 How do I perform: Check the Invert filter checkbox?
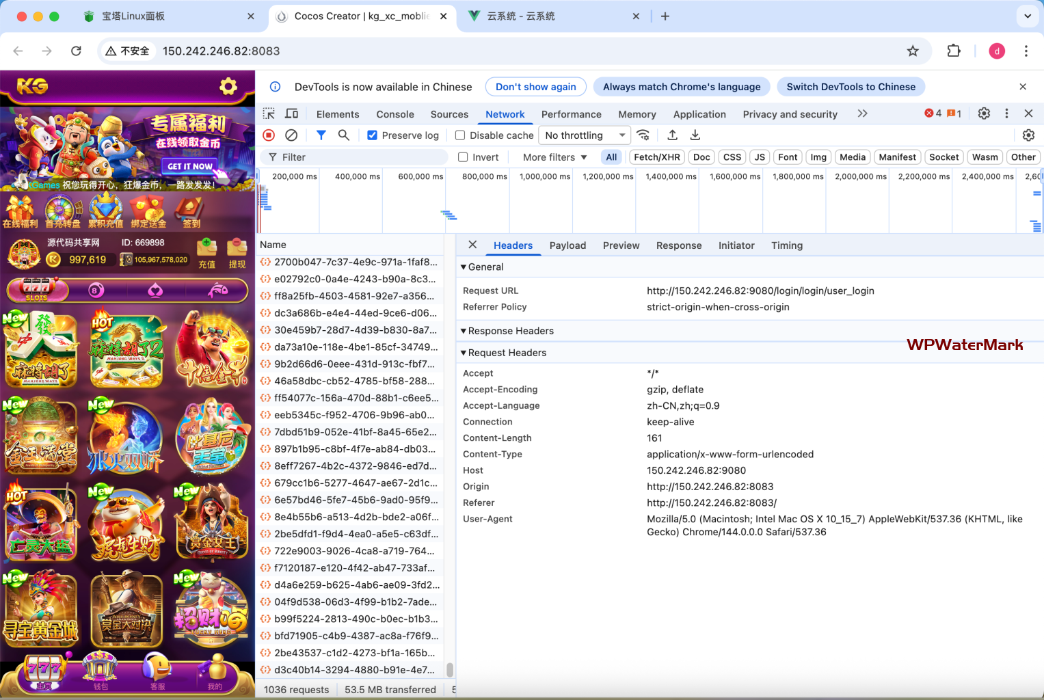pos(463,157)
